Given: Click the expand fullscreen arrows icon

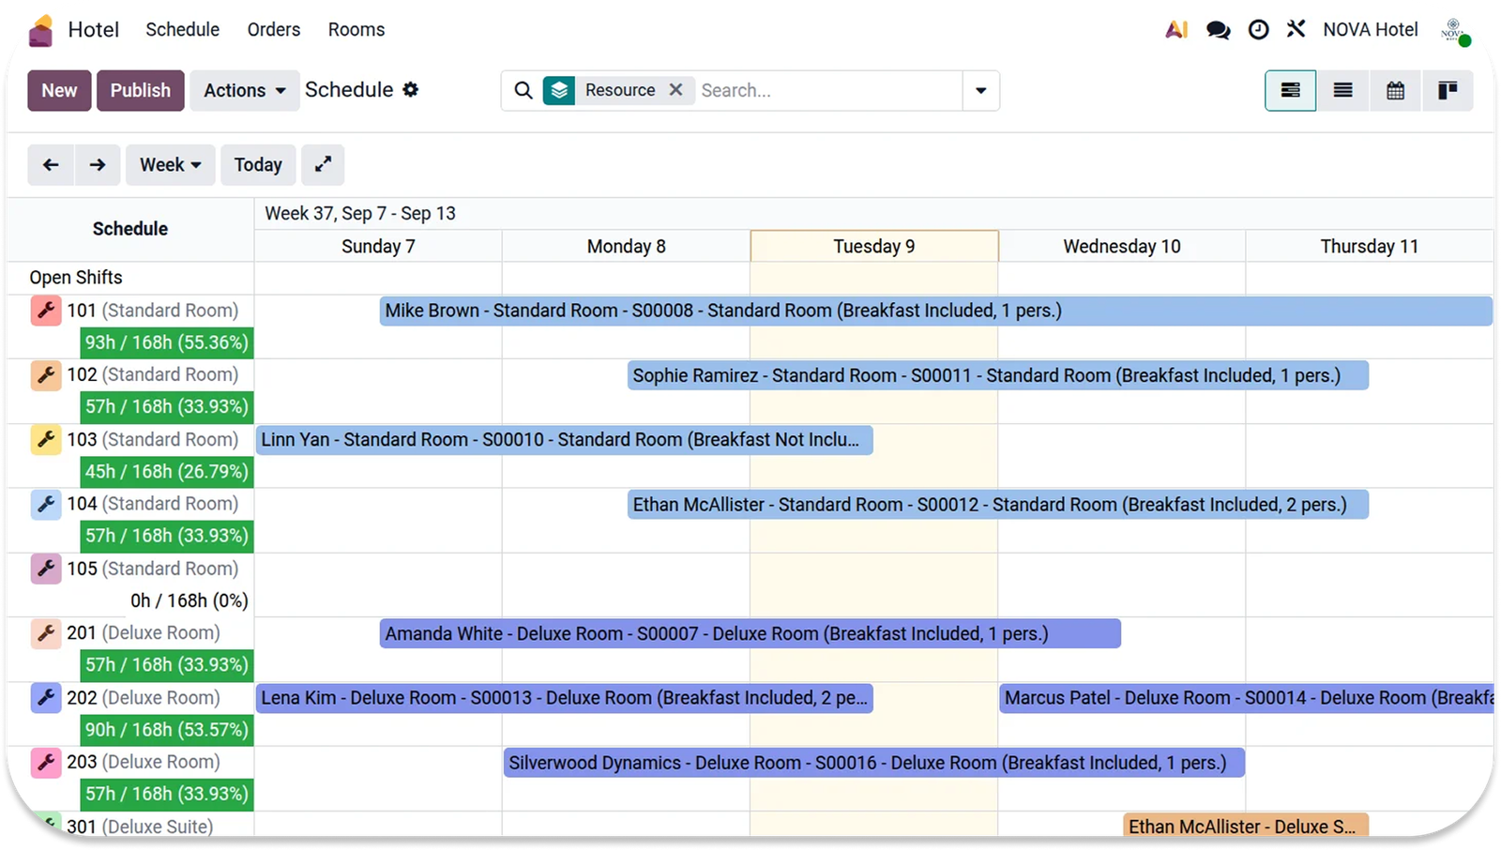Looking at the screenshot, I should tap(323, 165).
